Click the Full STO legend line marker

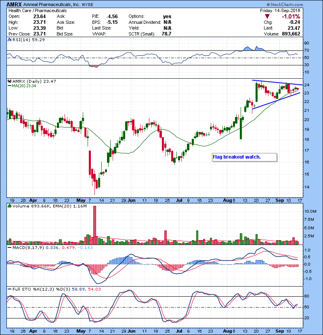tap(9, 289)
